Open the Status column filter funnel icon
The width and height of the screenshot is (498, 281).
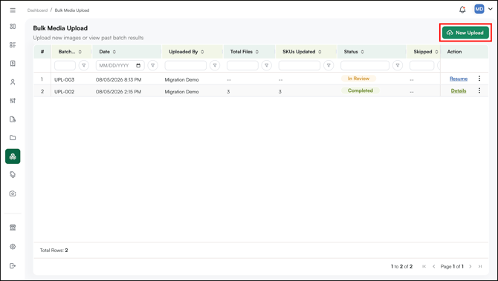click(398, 65)
